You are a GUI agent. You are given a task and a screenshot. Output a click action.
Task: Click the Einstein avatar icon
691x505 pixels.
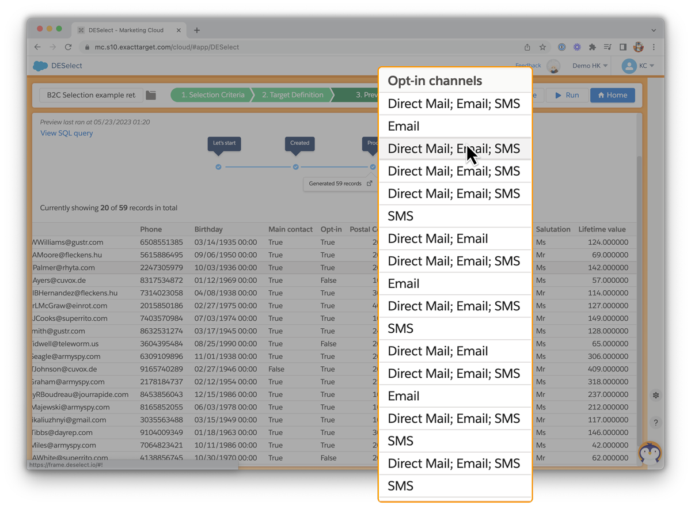click(553, 66)
